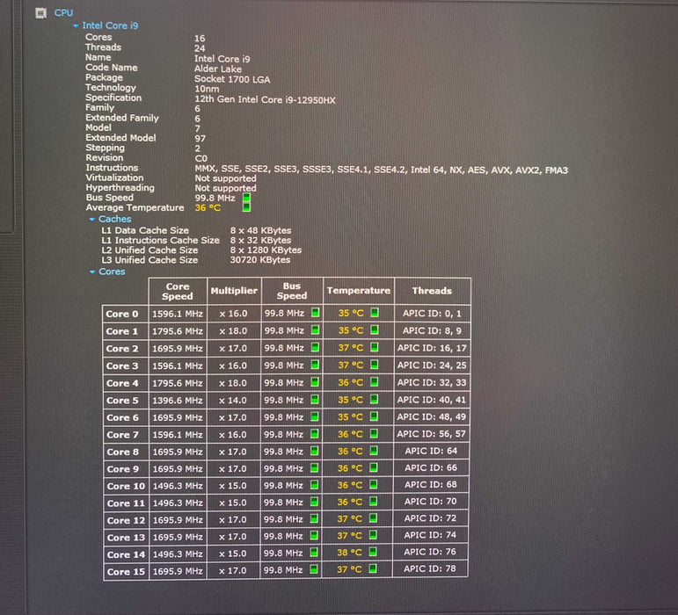678x615 pixels.
Task: Click the Multiplier column header
Action: (x=234, y=291)
